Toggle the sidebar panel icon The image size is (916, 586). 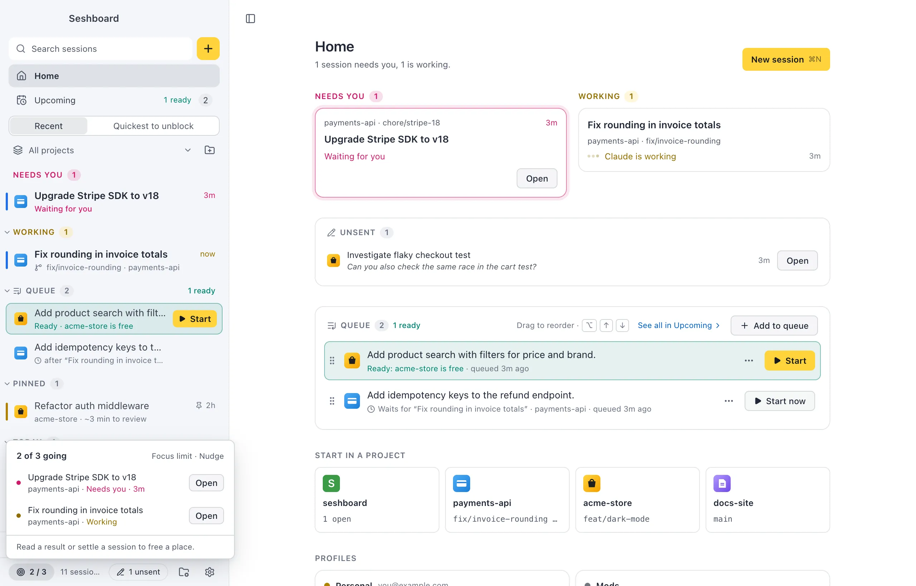250,18
